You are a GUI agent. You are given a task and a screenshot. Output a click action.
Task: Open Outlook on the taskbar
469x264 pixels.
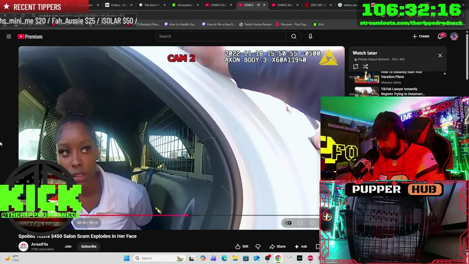(x=256, y=258)
